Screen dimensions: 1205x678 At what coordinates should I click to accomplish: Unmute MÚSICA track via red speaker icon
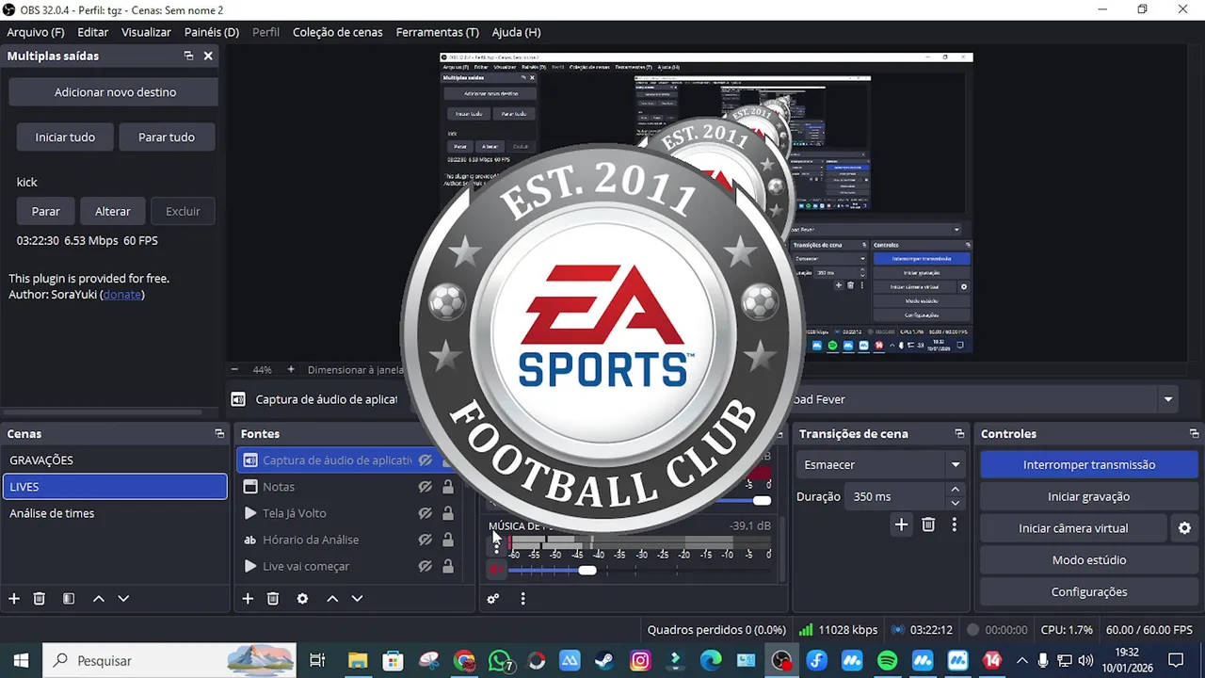tap(496, 570)
